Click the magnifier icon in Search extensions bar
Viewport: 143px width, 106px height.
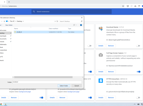(34, 11)
